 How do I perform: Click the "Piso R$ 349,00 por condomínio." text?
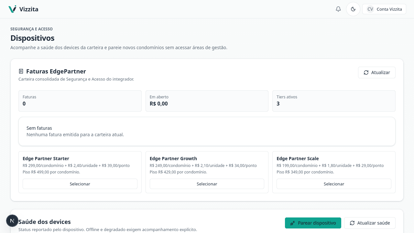click(x=305, y=172)
